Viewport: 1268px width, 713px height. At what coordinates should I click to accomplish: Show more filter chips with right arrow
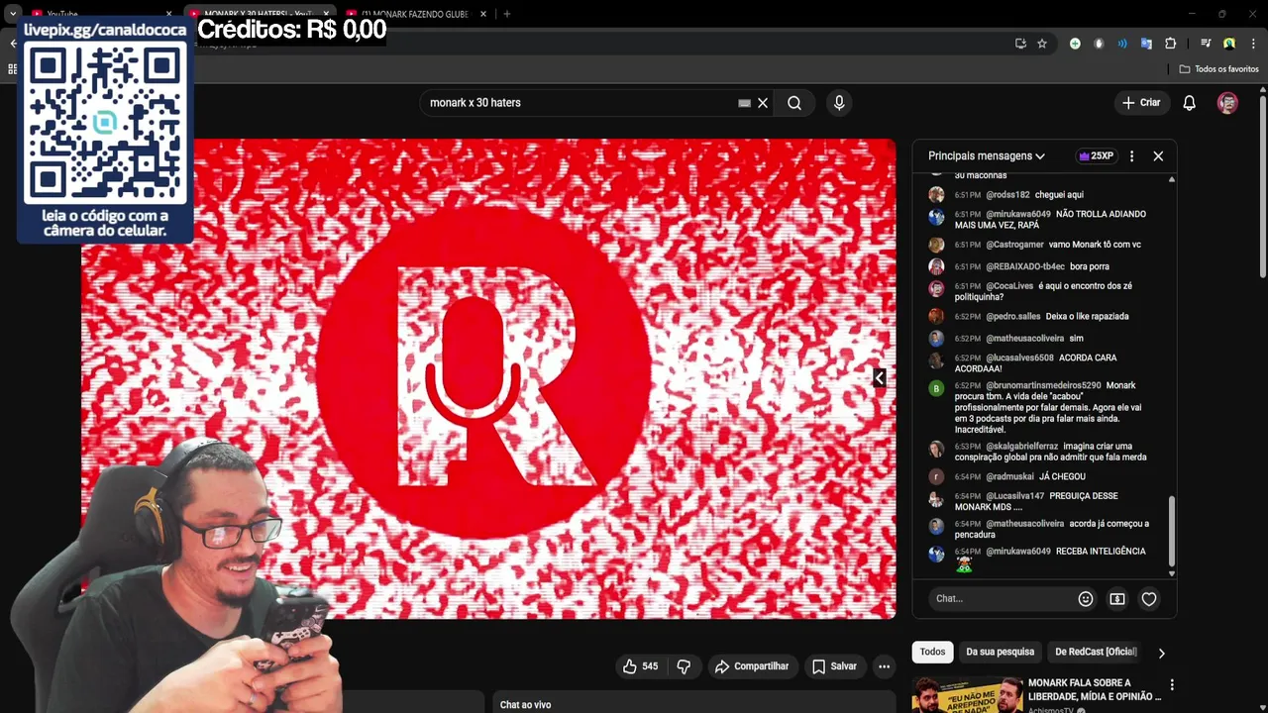pyautogui.click(x=1161, y=653)
